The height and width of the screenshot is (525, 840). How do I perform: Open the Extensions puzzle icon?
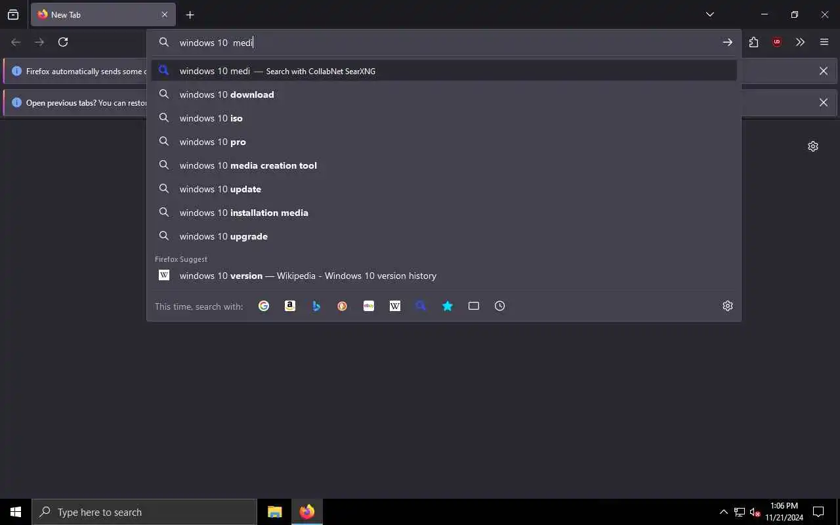pyautogui.click(x=753, y=42)
